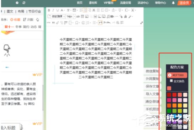Click the magnifier search and replace icon
The image size is (194, 130).
pos(118,23)
